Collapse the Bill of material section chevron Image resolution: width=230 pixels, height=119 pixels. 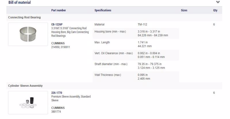pyautogui.click(x=218, y=2)
